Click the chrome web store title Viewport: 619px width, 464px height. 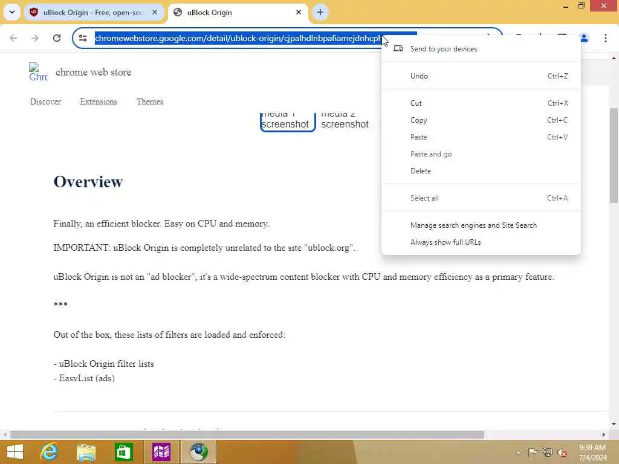tap(93, 72)
